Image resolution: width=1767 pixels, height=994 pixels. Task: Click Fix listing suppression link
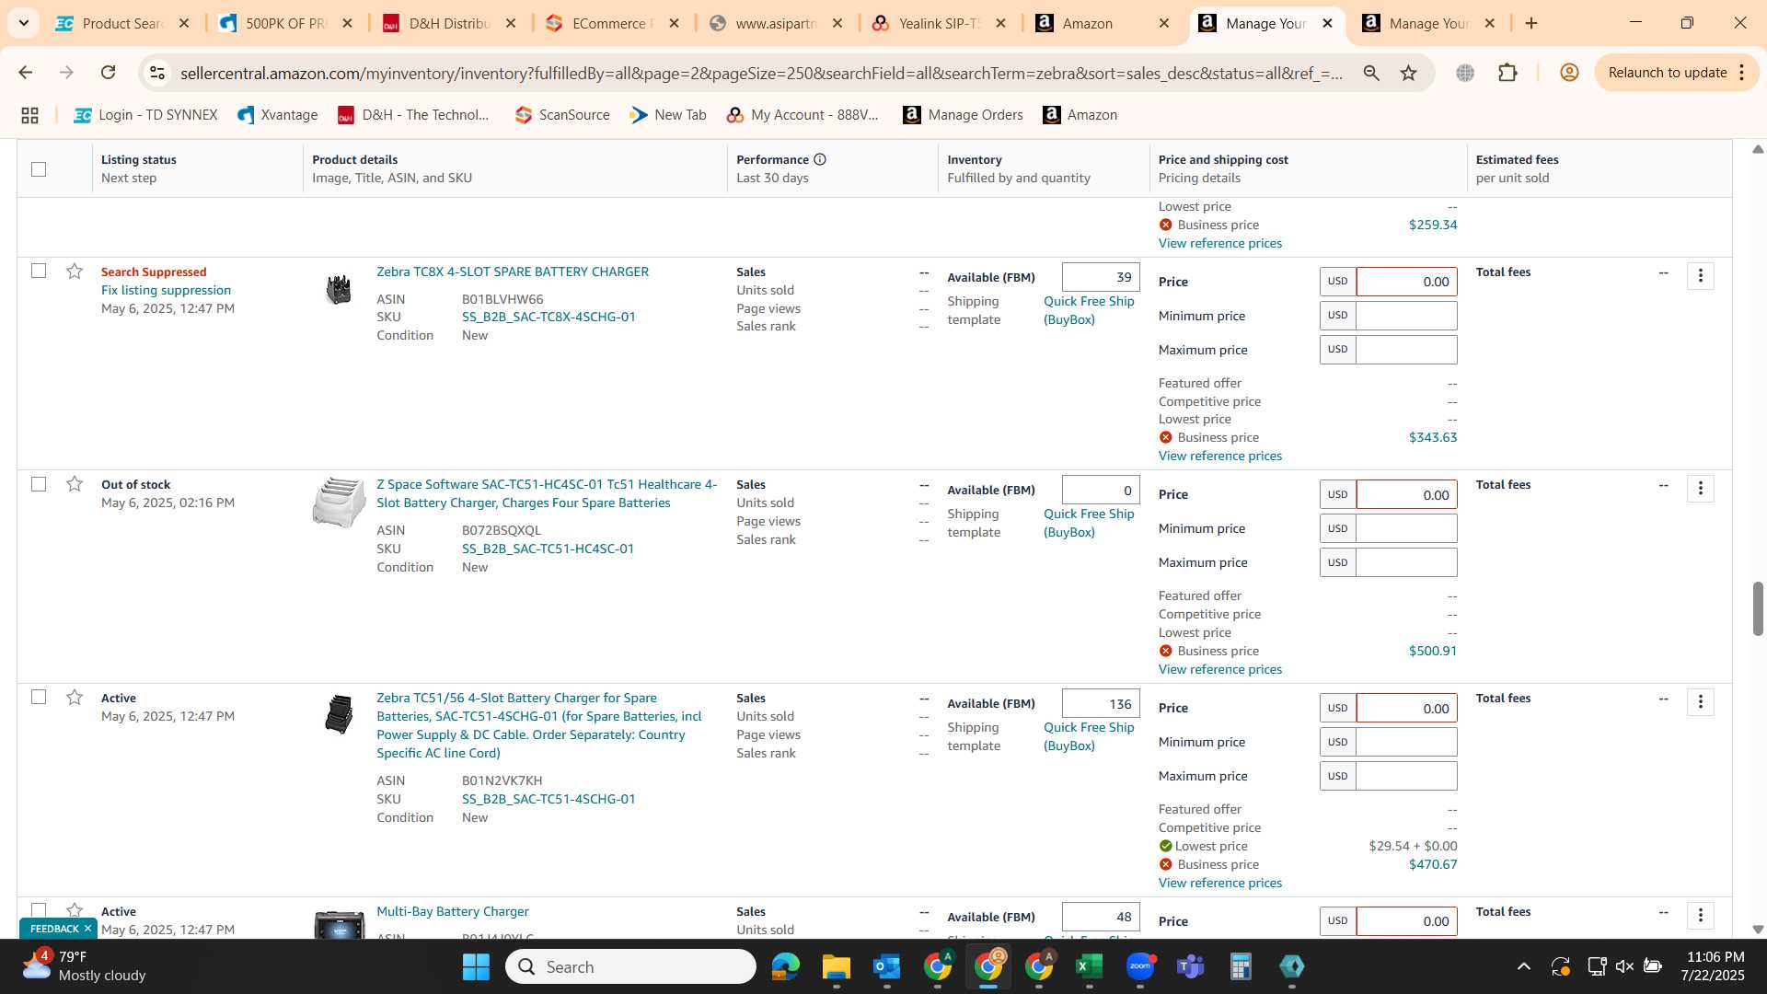click(x=166, y=290)
